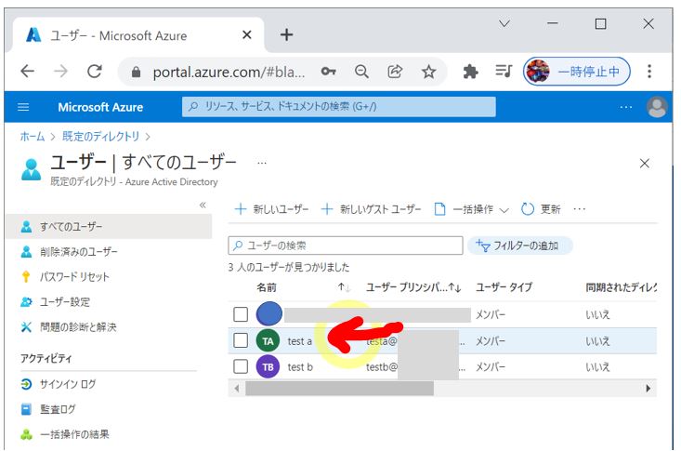
Task: Click the padlock site info icon
Action: tap(136, 72)
